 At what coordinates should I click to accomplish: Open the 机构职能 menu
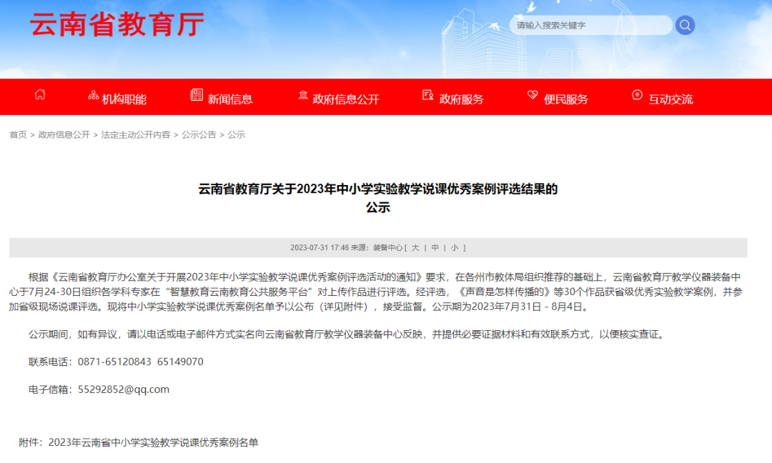click(124, 99)
